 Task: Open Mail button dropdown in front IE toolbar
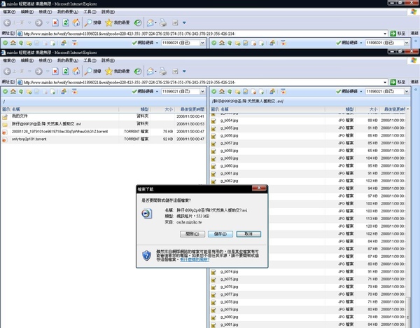point(155,71)
